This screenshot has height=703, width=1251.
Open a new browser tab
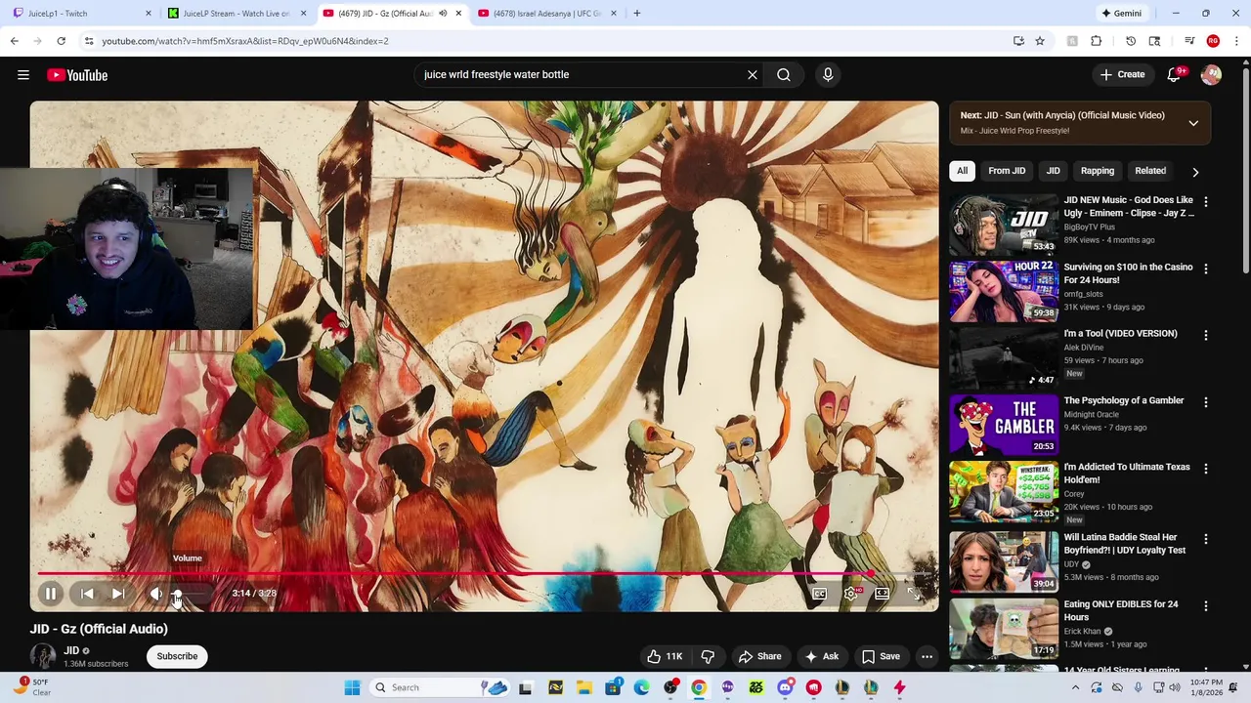click(x=637, y=14)
